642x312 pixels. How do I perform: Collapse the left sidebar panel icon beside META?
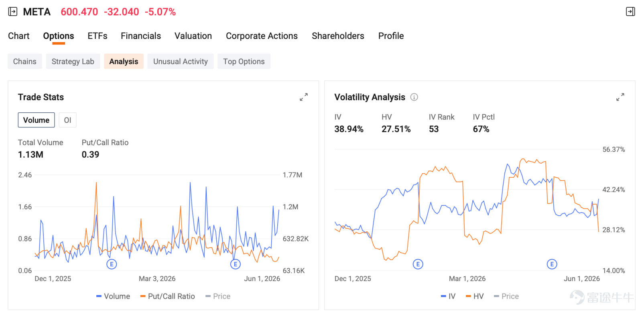coord(13,12)
